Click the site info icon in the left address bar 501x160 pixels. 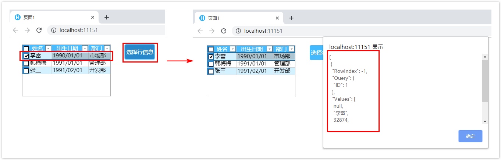53,30
